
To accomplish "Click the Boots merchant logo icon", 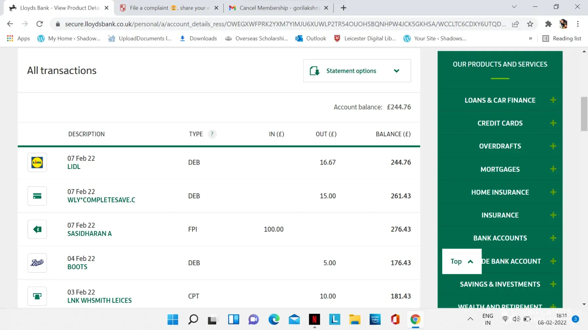I will pos(37,263).
